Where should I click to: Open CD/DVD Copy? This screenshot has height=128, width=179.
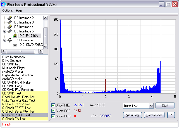pyautogui.click(x=12, y=86)
